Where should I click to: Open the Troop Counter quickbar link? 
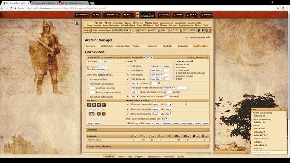coord(94,25)
